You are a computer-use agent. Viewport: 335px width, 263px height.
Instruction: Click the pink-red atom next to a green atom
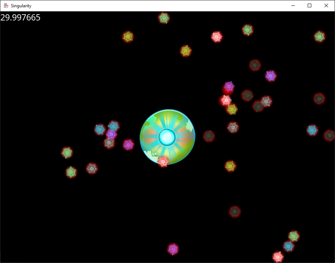coord(217,37)
